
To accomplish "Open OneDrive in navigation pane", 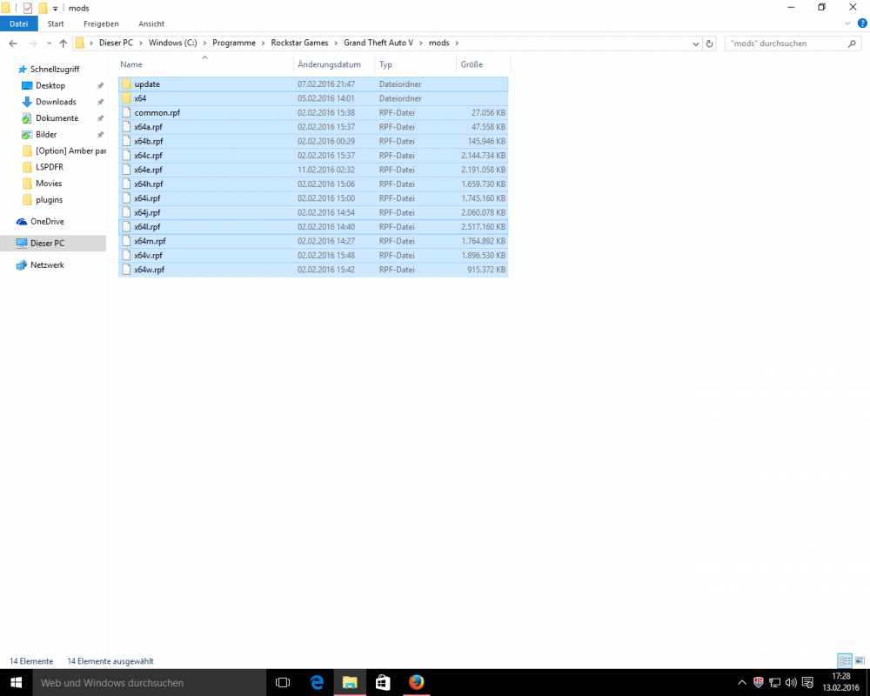I will coord(47,222).
